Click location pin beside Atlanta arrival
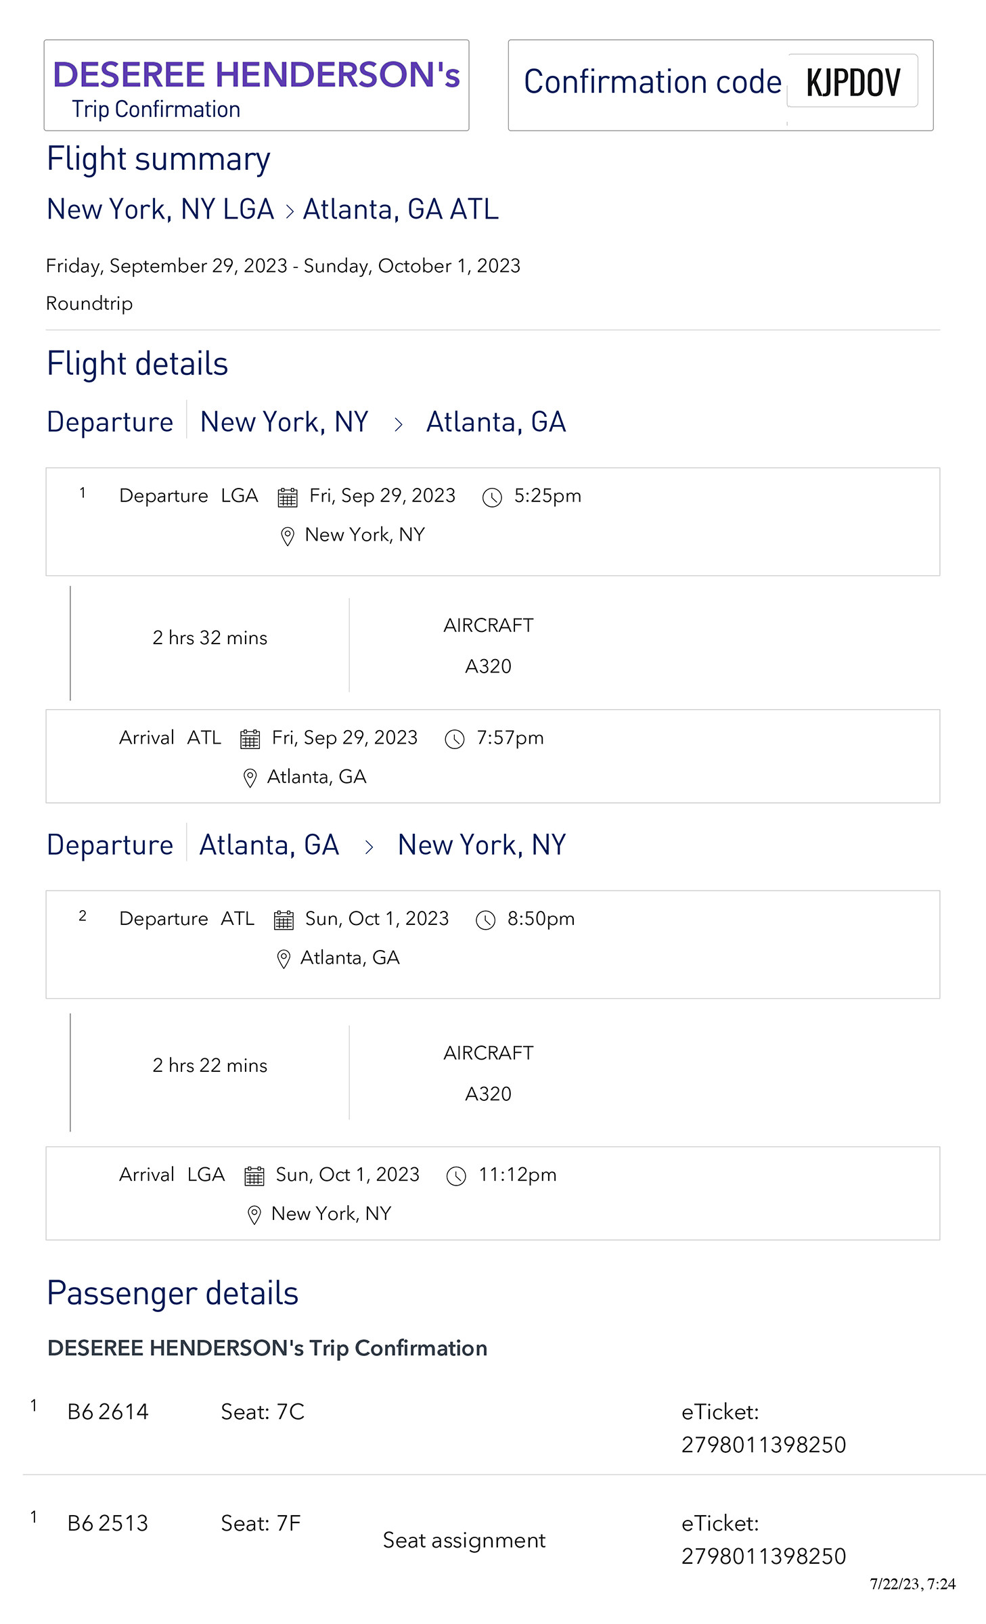Viewport: 986px width, 1624px height. coord(250,778)
